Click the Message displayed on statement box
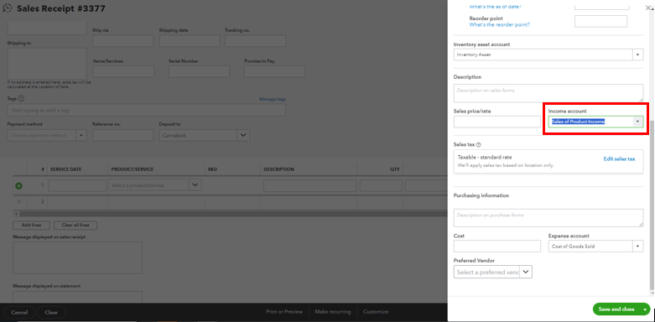Image resolution: width=655 pixels, height=322 pixels. 77,297
